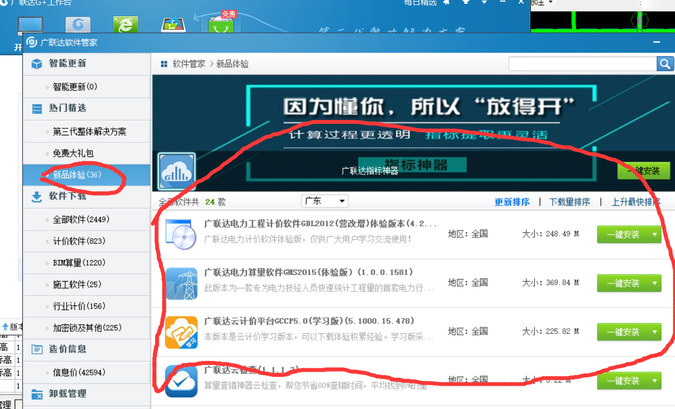This screenshot has height=409, width=675.
Task: Select 新品体验(36) in sidebar
Action: click(x=87, y=175)
